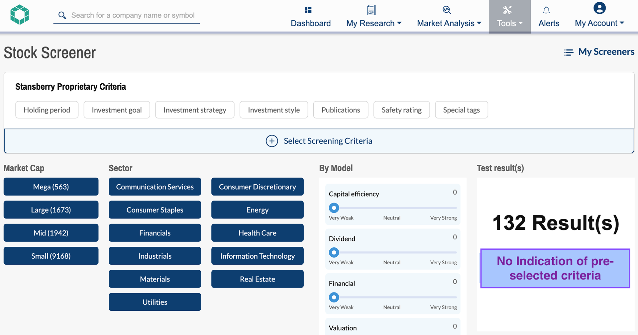This screenshot has width=638, height=335.
Task: Toggle the Communication Services sector
Action: point(155,187)
